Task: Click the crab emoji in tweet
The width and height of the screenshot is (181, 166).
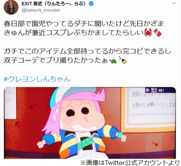Action: click(148, 32)
